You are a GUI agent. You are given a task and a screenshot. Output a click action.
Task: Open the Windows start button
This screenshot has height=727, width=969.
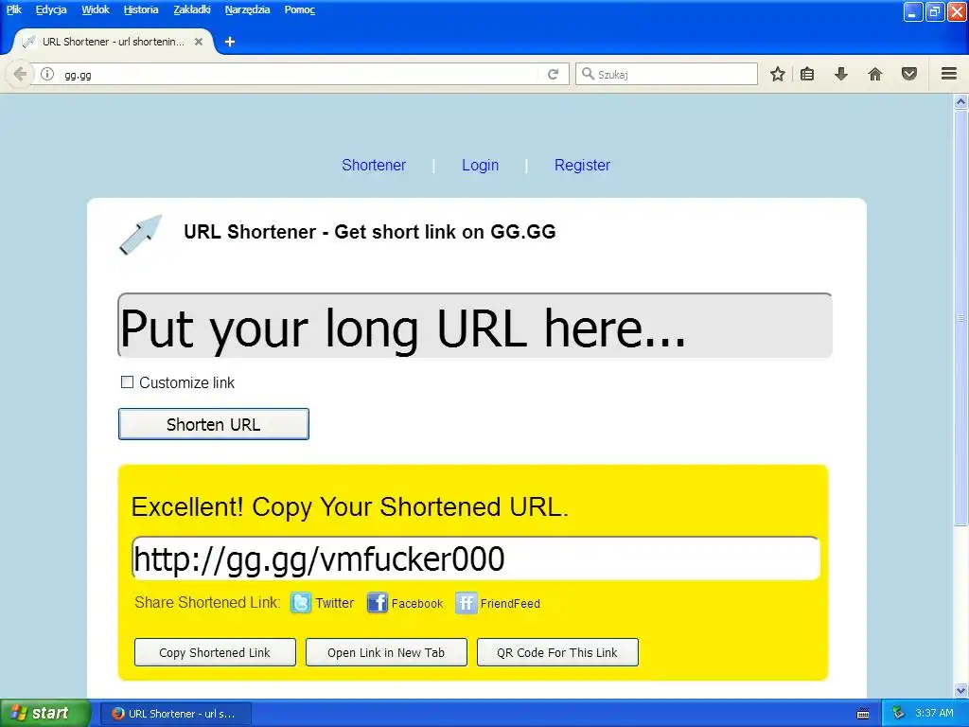click(44, 713)
